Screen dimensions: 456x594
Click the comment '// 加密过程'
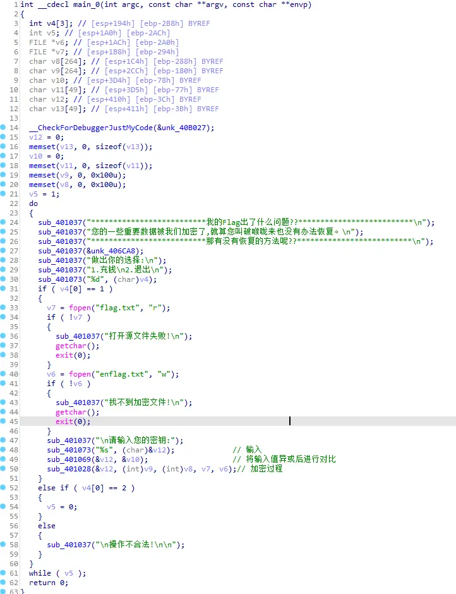coord(260,469)
